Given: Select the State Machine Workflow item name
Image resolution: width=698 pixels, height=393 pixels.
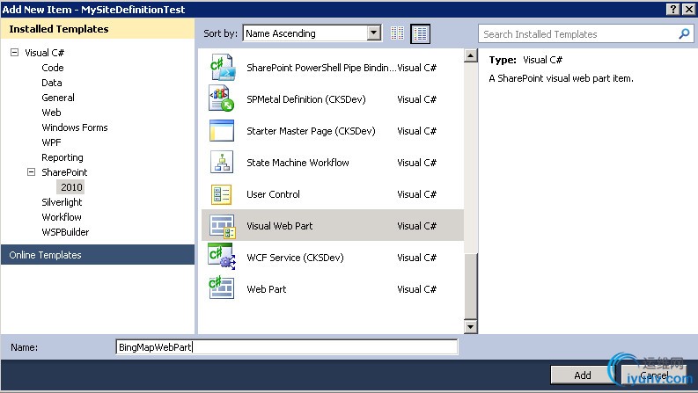Looking at the screenshot, I should coord(298,163).
